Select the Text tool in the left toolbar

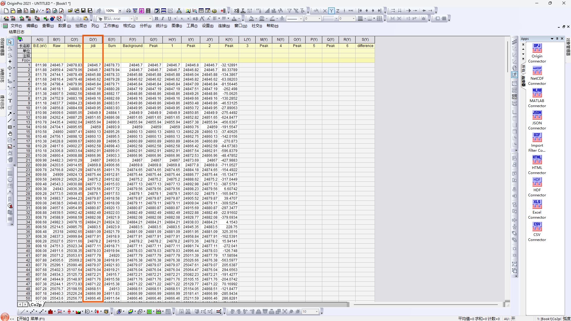pyautogui.click(x=10, y=101)
